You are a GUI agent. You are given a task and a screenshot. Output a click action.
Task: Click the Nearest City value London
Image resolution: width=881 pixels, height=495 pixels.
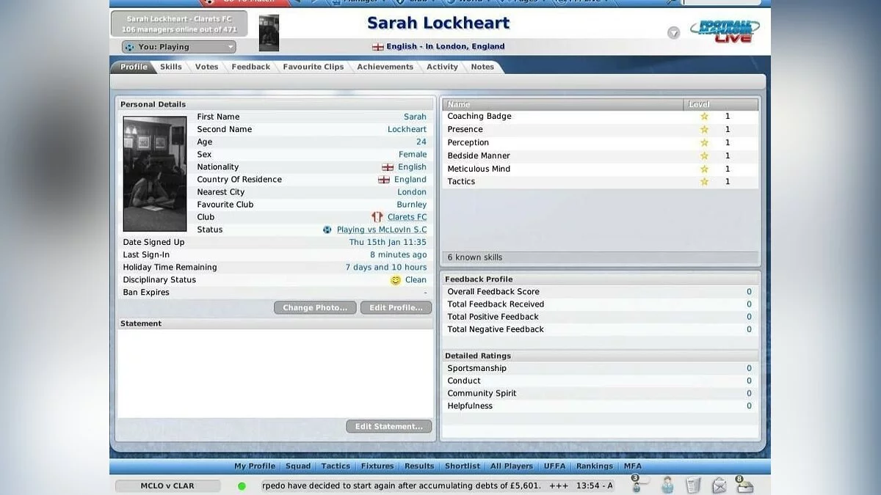412,192
